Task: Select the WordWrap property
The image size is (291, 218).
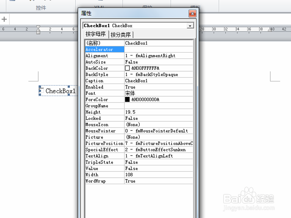Action: click(x=105, y=181)
